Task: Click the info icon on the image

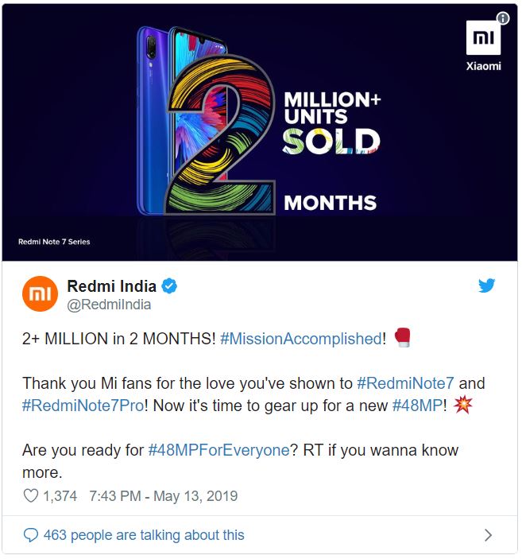Action: point(503,17)
